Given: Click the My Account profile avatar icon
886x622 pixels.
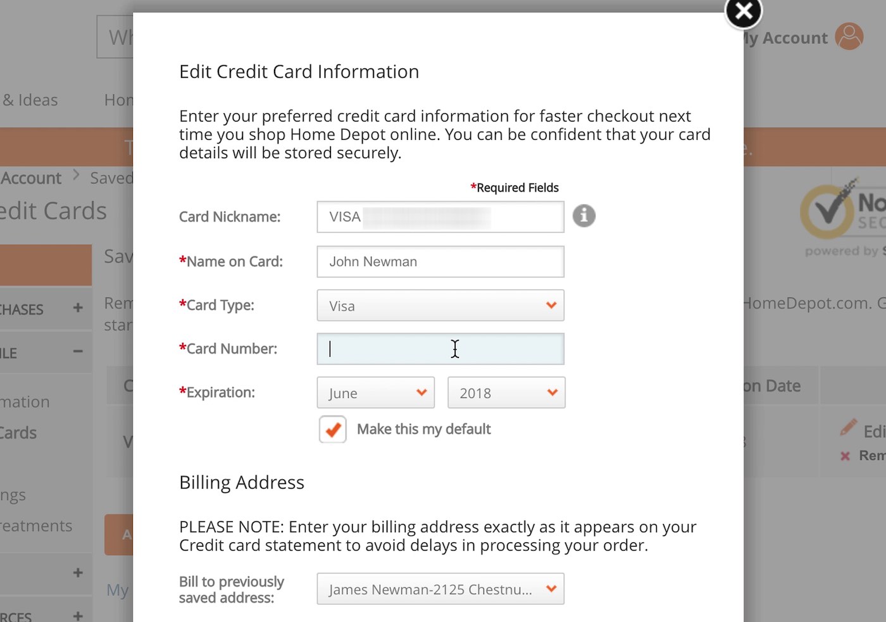Looking at the screenshot, I should (849, 37).
